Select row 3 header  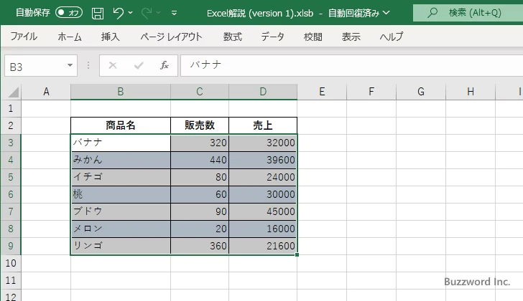coord(11,143)
